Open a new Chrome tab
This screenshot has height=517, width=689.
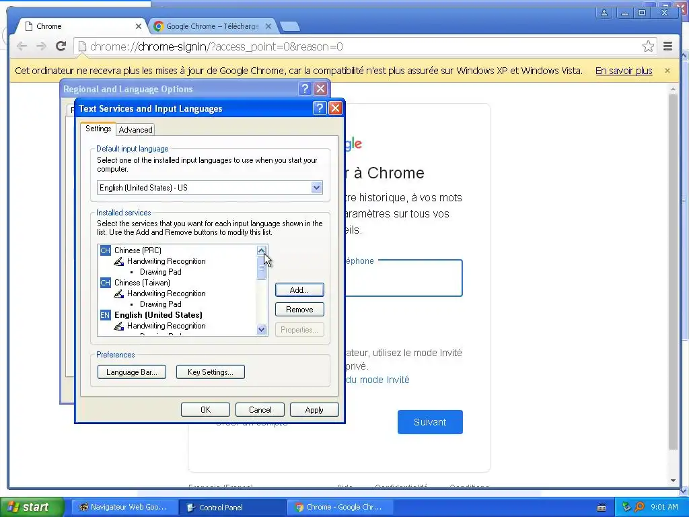coord(290,26)
